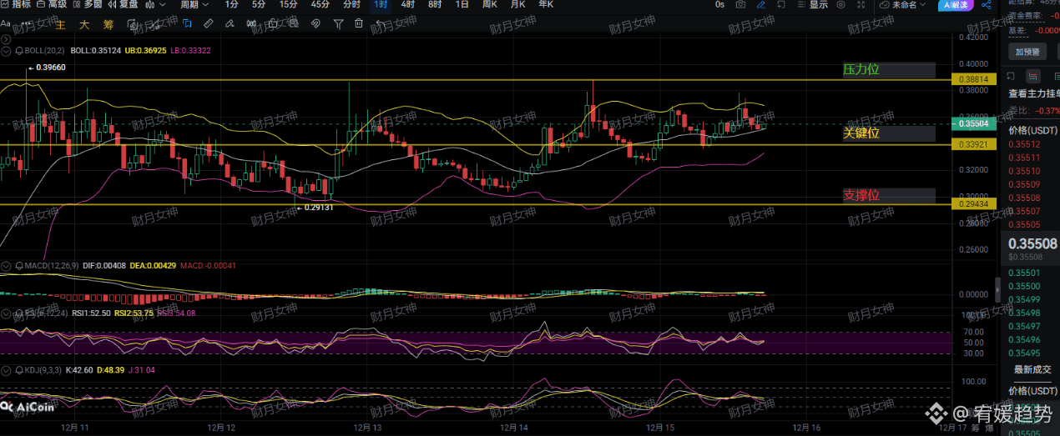Select the ruler measurement tool

tap(209, 23)
